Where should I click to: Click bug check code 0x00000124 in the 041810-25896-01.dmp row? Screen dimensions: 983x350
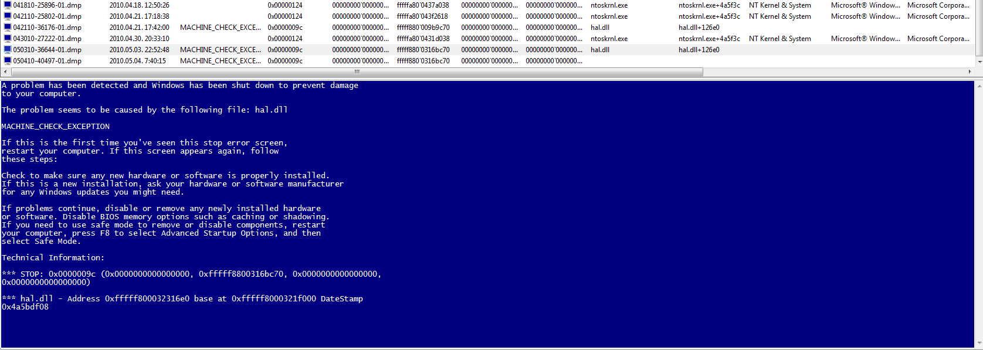(x=285, y=5)
